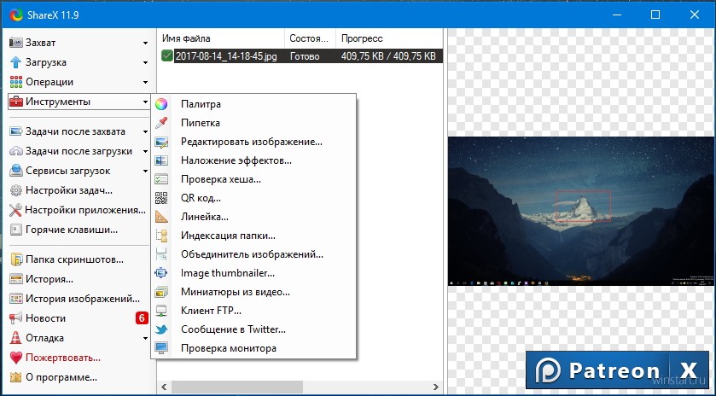The height and width of the screenshot is (396, 716).
Task: Expand the Операции dropdown arrow
Action: click(x=145, y=82)
